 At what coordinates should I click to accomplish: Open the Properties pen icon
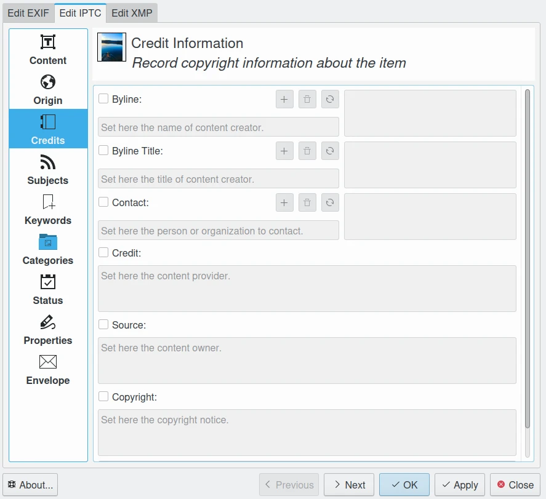point(48,322)
